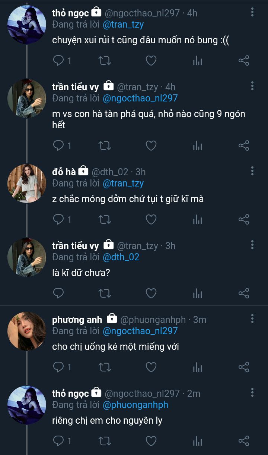Reply to thỏ ngọc's 'chuyện xui rủi' tweet
The image size is (268, 455).
click(58, 60)
